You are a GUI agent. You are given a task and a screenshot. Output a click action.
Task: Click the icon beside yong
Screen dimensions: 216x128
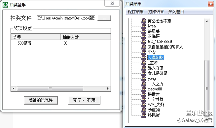point(144,79)
